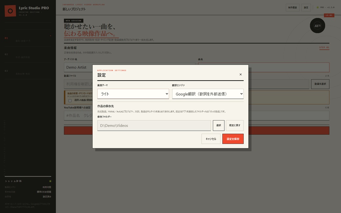Click the 新しいプロジェクト title
Image resolution: width=341 pixels, height=213 pixels.
(74, 9)
